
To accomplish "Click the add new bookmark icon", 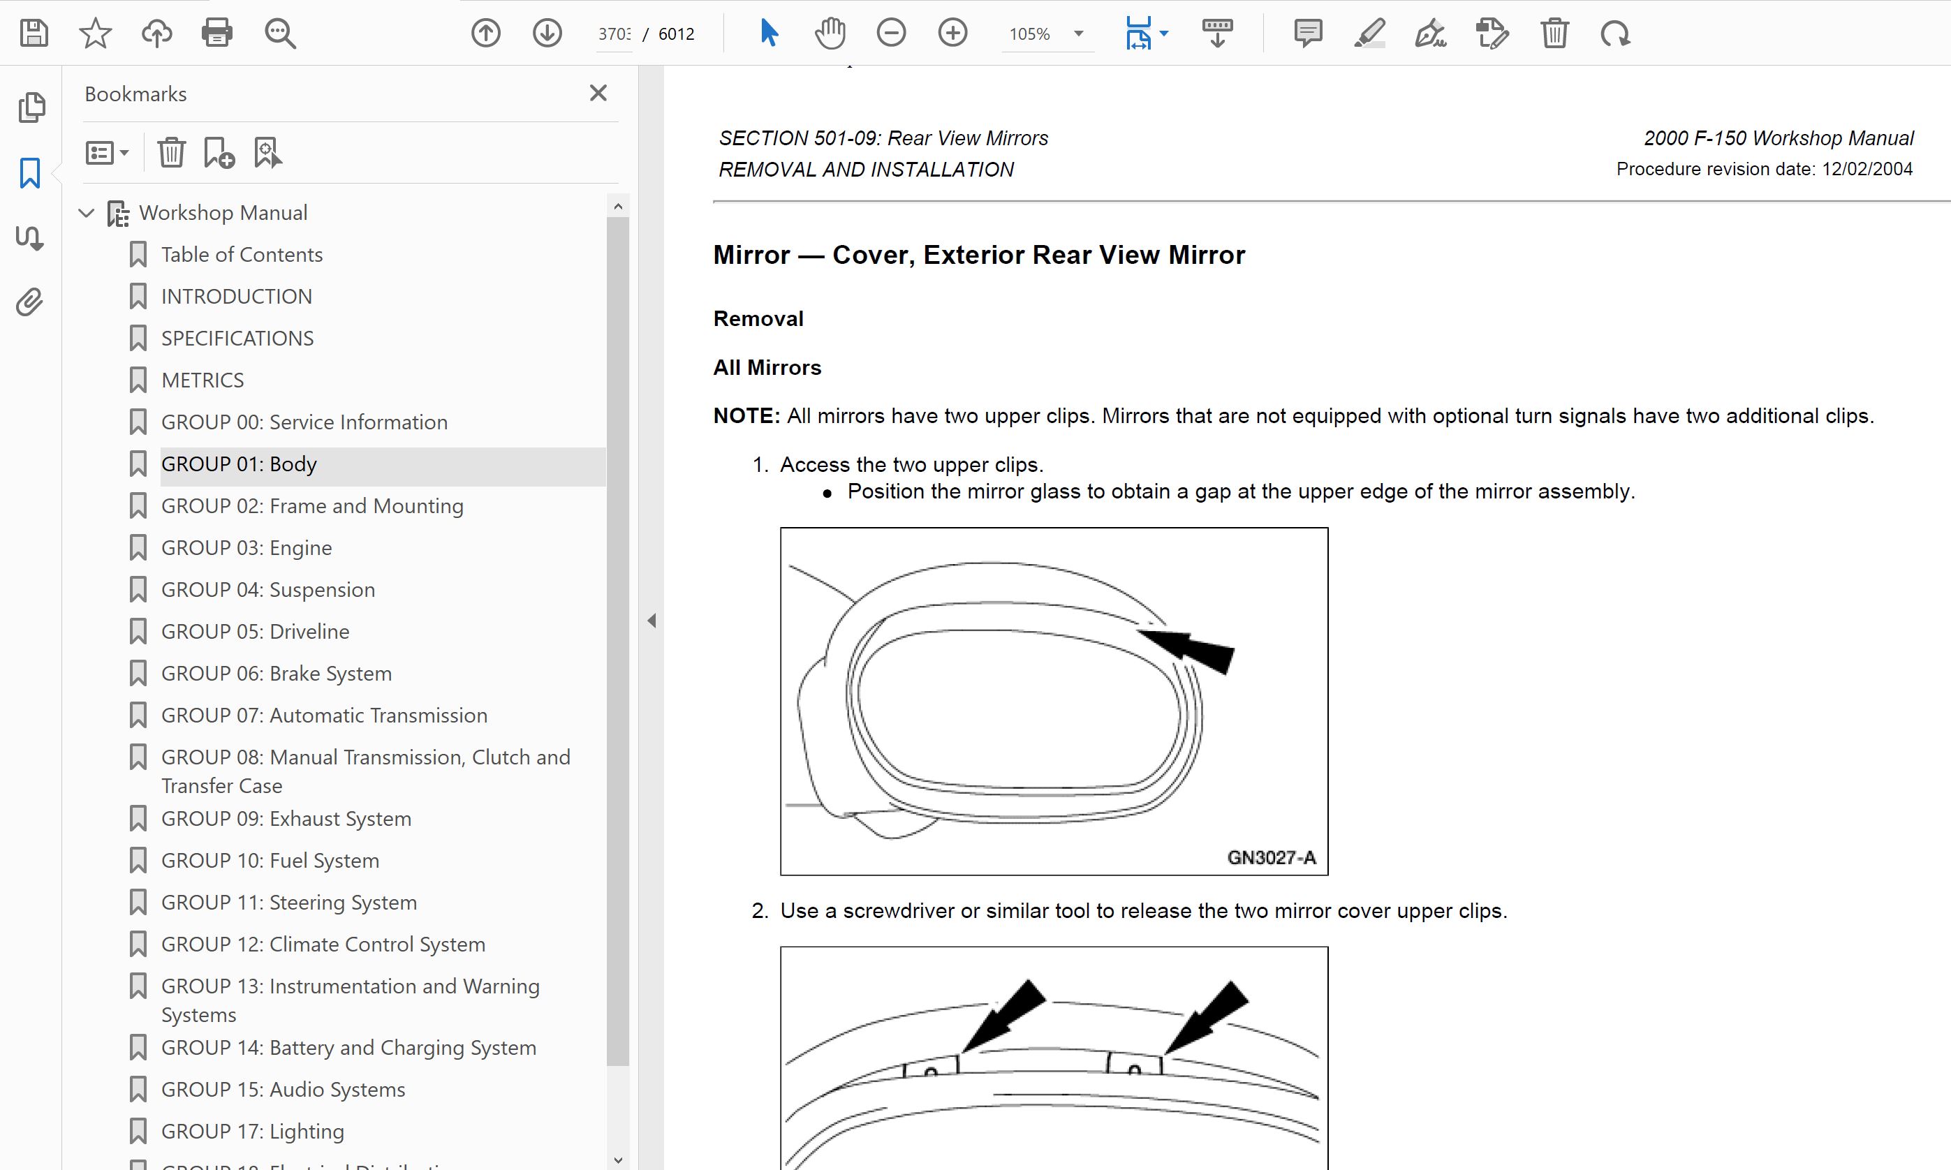I will tap(219, 152).
